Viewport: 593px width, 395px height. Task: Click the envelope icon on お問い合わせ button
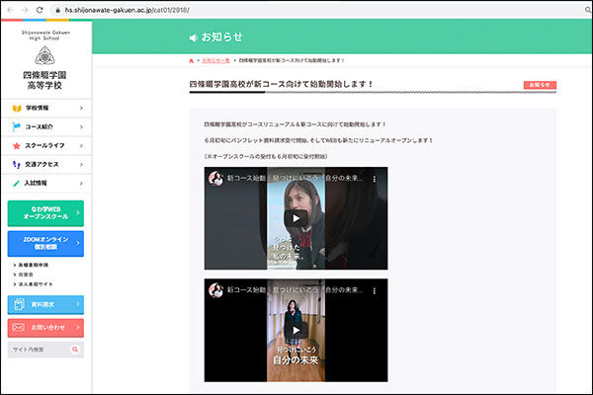[x=19, y=327]
